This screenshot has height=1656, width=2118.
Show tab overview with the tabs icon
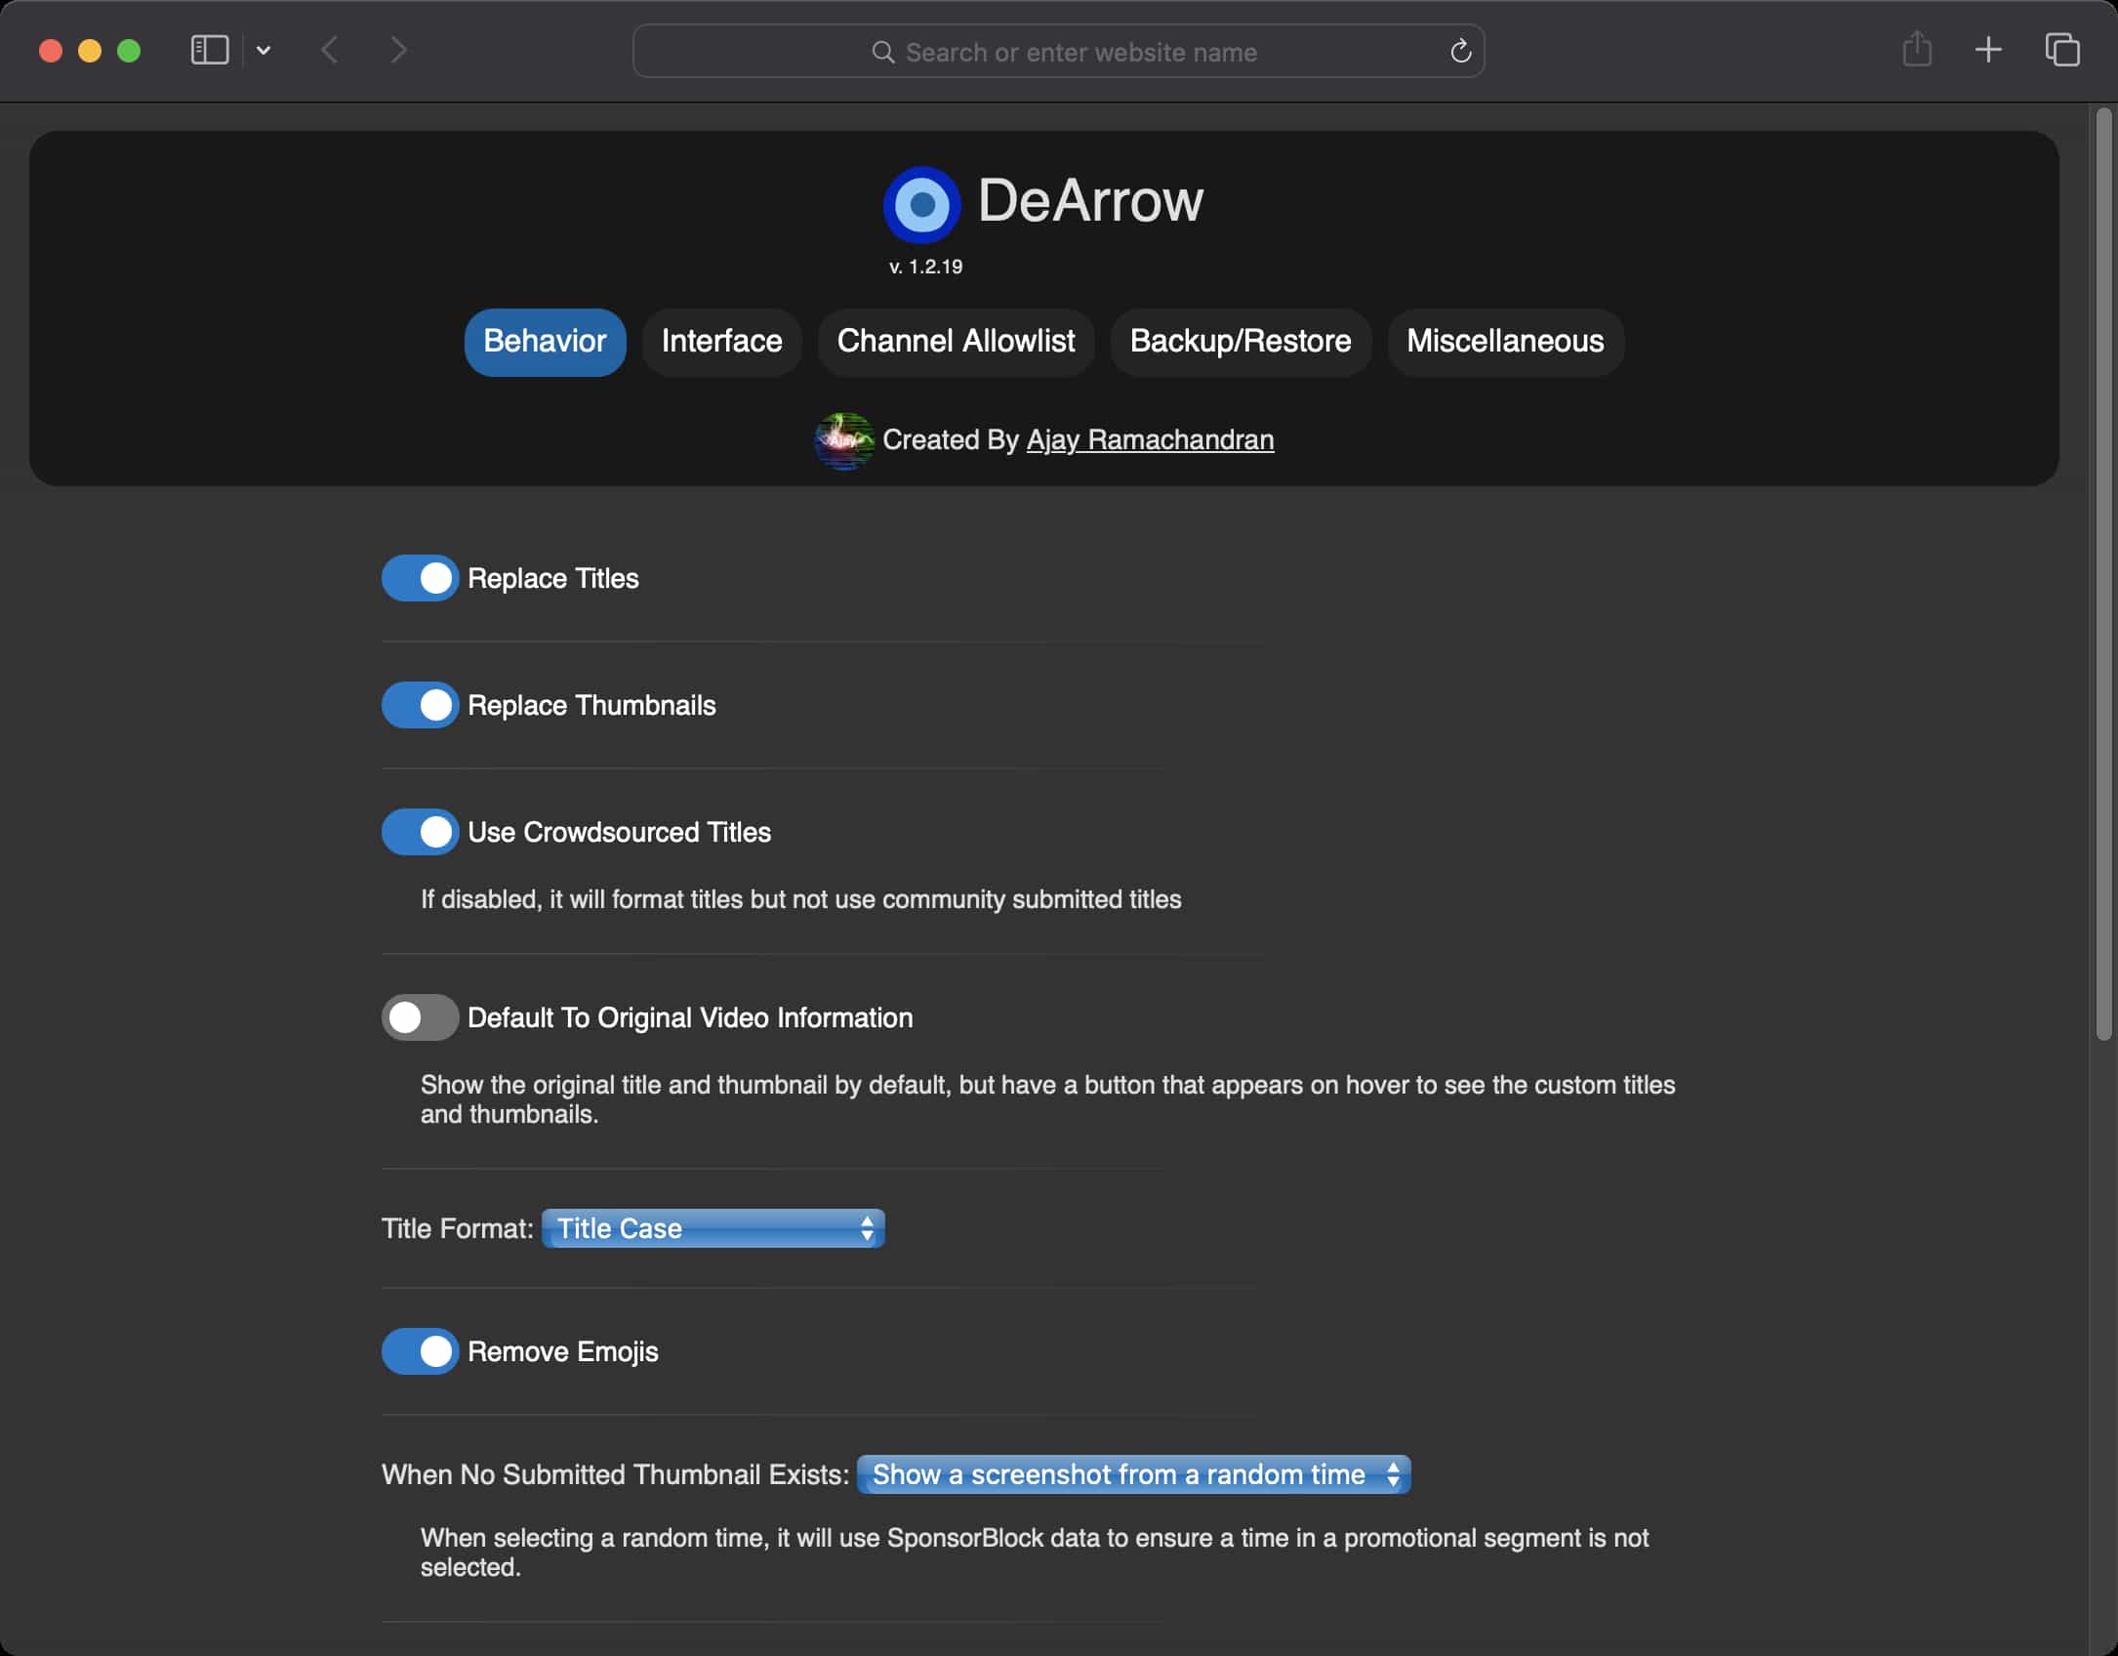point(2061,50)
